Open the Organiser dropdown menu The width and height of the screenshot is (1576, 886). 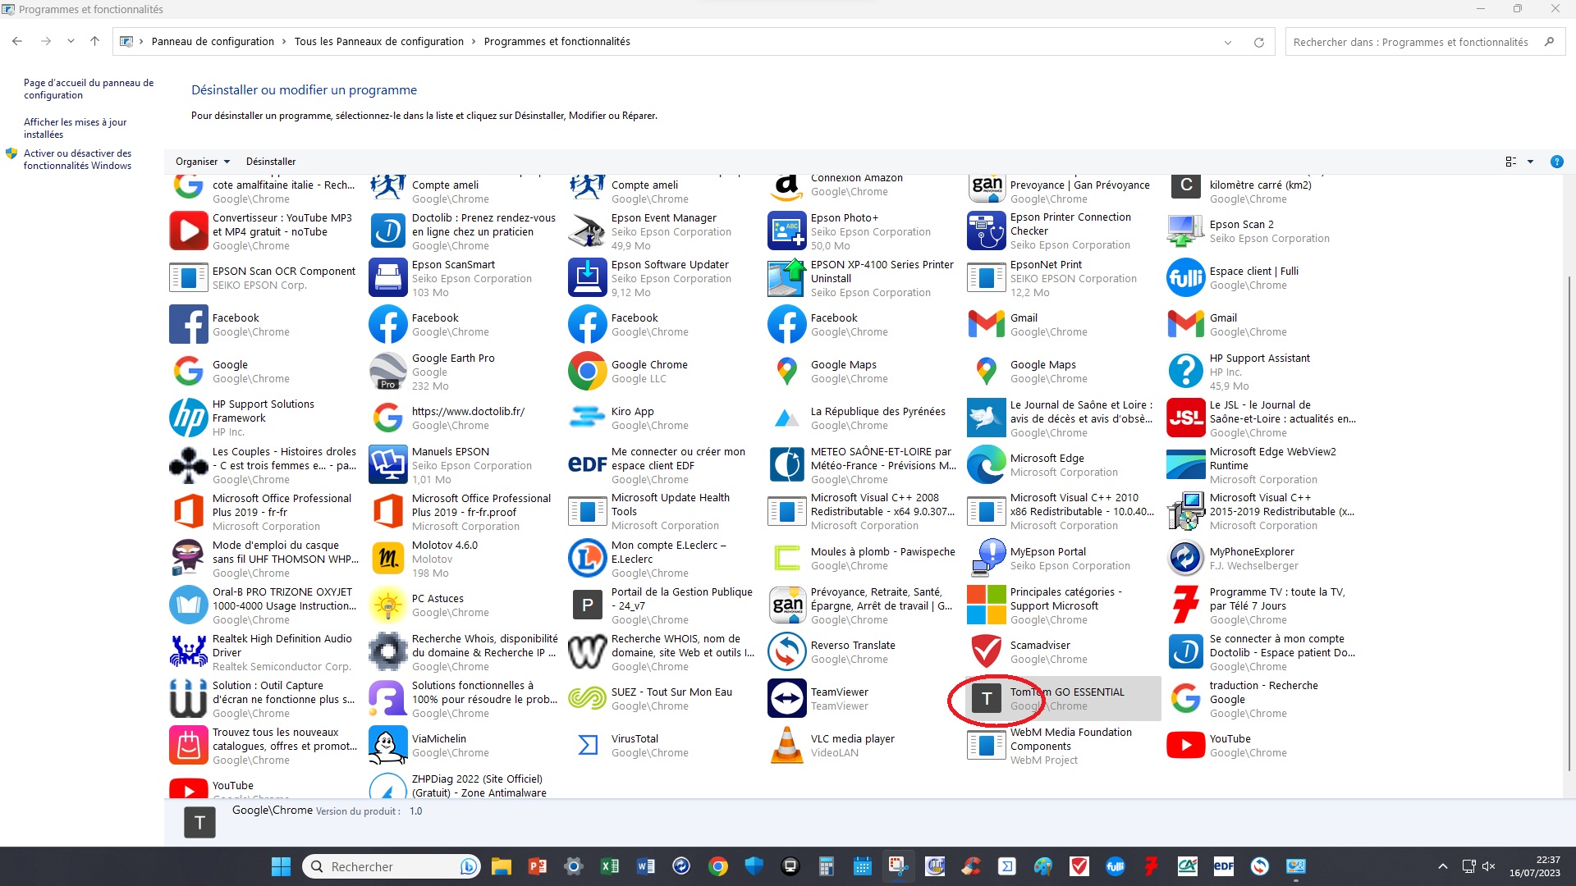tap(203, 162)
